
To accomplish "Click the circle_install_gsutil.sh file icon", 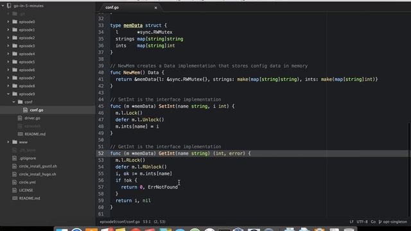I will pyautogui.click(x=14, y=166).
